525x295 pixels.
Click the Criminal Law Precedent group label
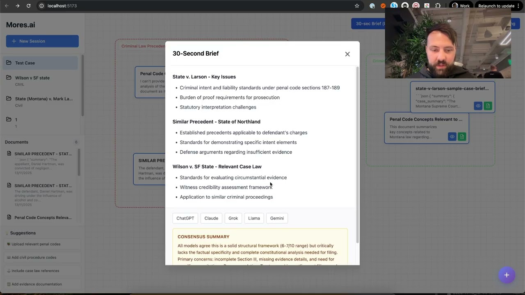pos(143,46)
